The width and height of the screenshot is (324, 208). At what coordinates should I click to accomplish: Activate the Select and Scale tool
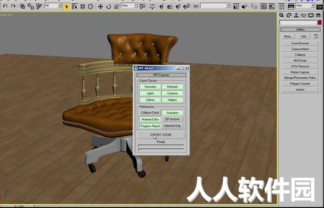pyautogui.click(x=117, y=6)
